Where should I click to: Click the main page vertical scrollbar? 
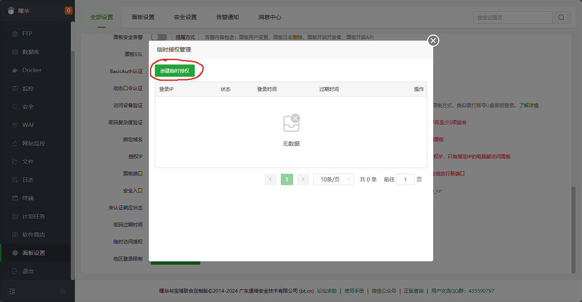point(573,229)
